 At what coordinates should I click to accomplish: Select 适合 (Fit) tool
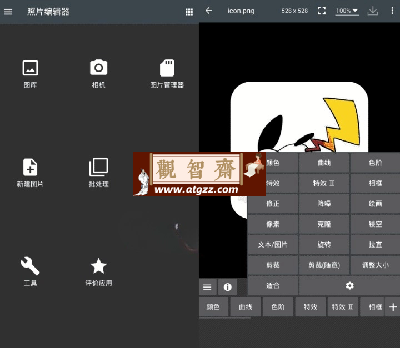pos(273,285)
